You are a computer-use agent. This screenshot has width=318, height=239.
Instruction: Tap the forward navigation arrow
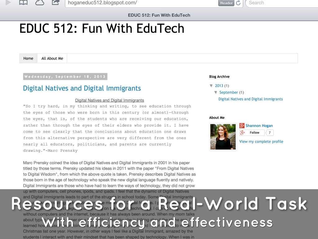point(8,3)
